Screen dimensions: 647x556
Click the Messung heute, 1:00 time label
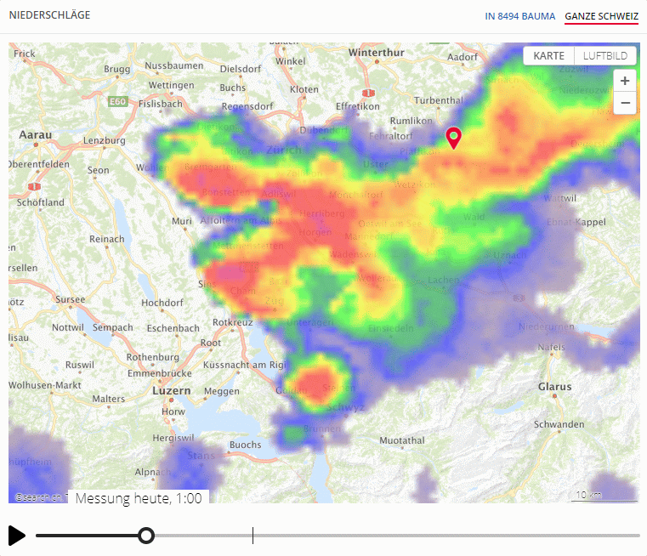(139, 498)
